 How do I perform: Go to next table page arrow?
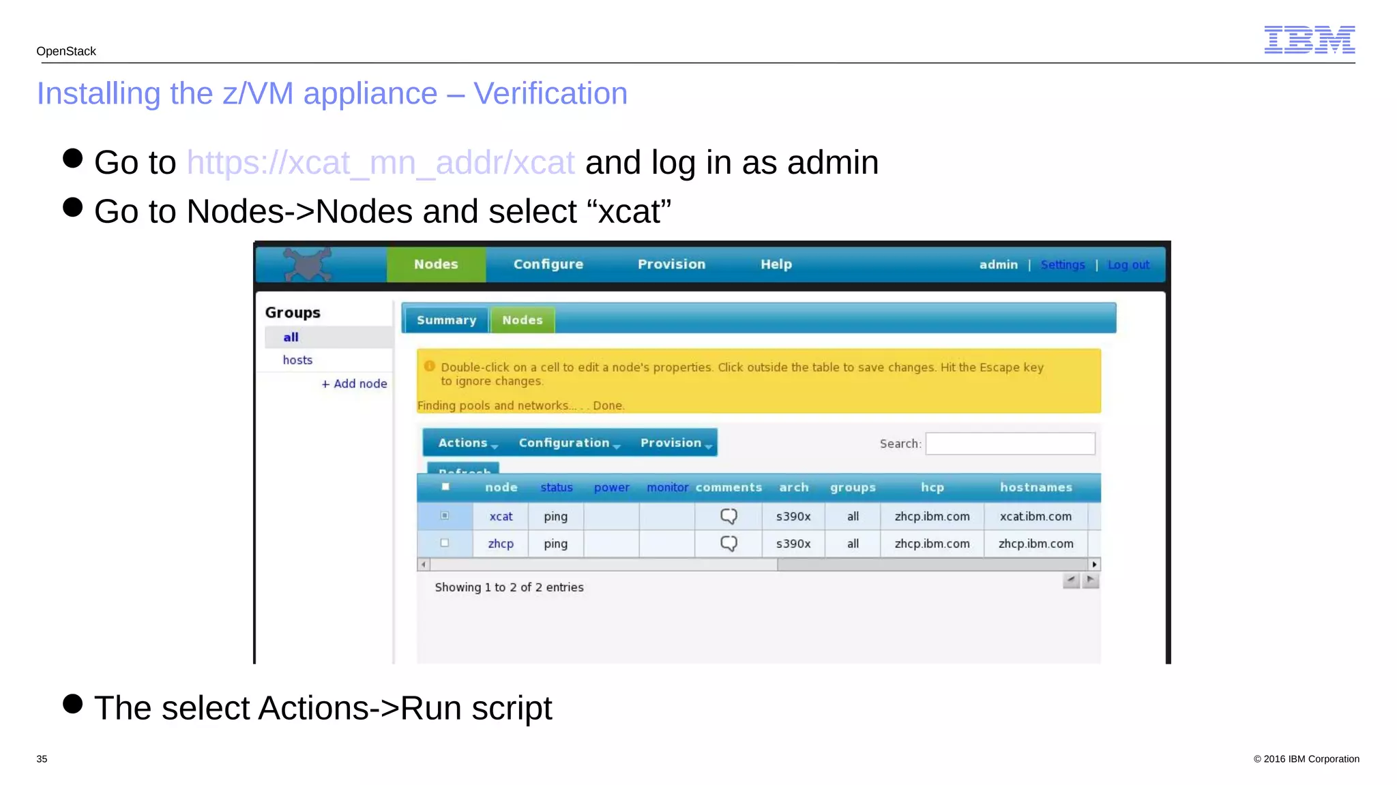pyautogui.click(x=1091, y=581)
